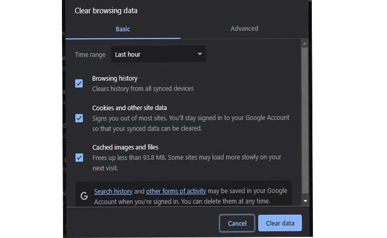Open the Time range 'Last hour' dropdown
The height and width of the screenshot is (238, 387).
158,54
